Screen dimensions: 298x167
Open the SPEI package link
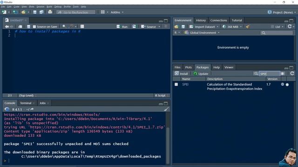[x=185, y=84]
